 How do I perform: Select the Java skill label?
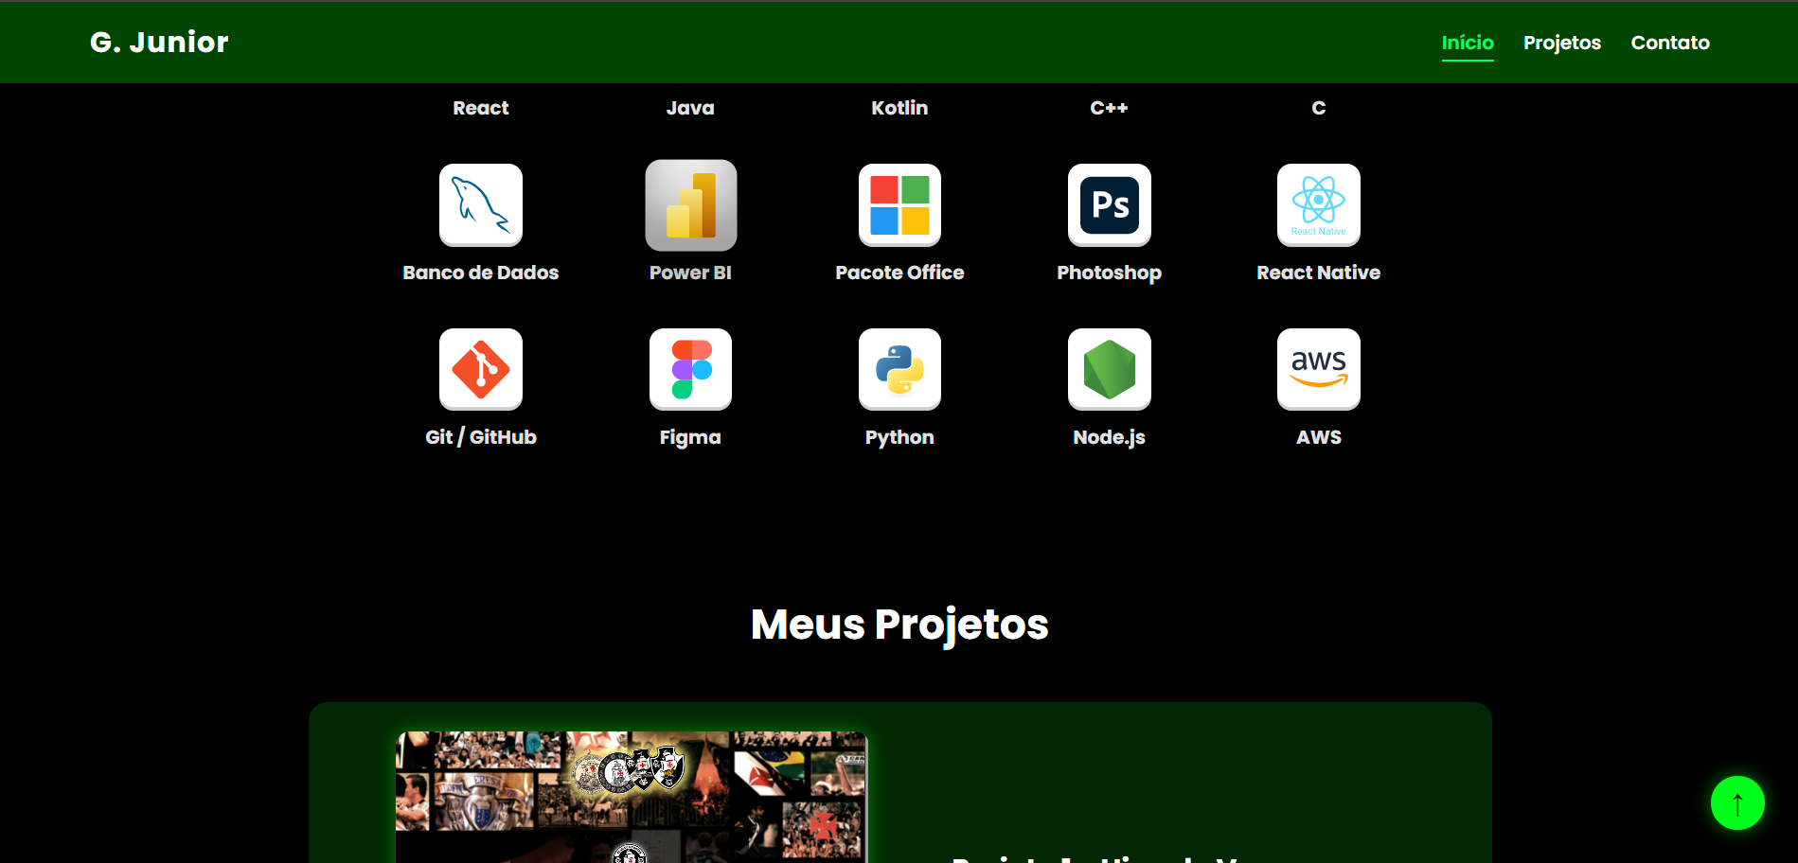coord(690,107)
